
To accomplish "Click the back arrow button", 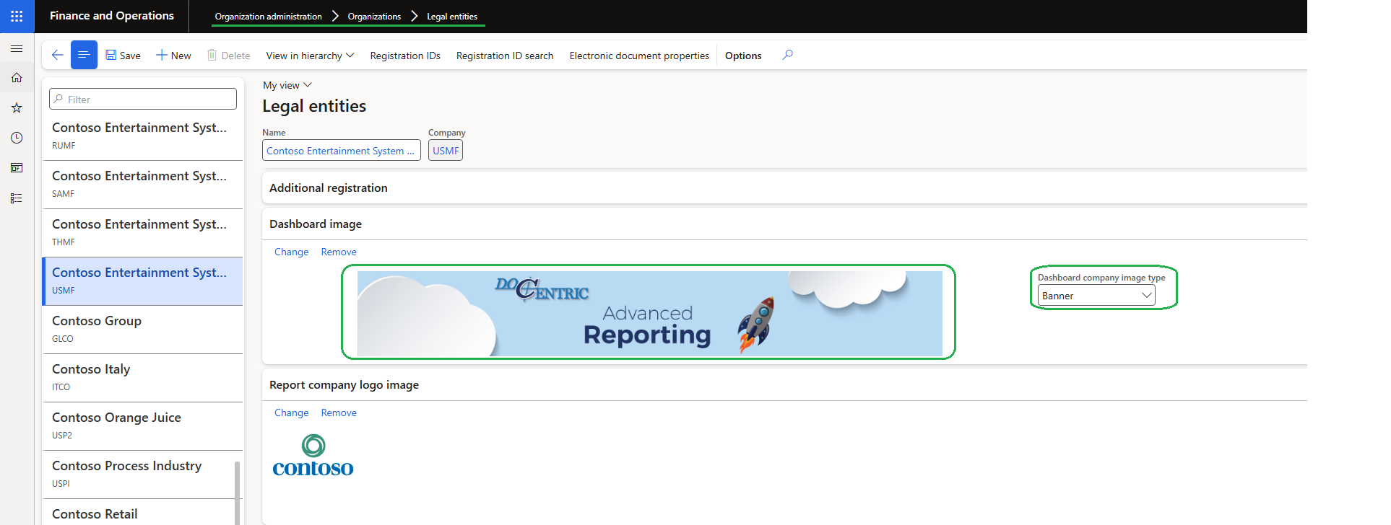I will tap(58, 55).
